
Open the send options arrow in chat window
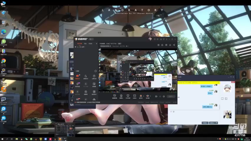[x=217, y=123]
